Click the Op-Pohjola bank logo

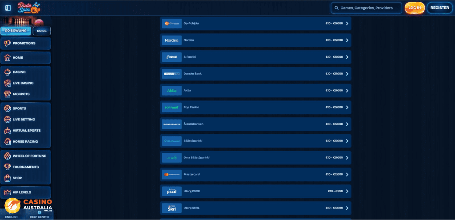coord(172,24)
